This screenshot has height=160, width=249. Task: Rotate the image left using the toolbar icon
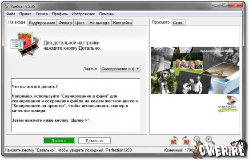click(x=174, y=140)
